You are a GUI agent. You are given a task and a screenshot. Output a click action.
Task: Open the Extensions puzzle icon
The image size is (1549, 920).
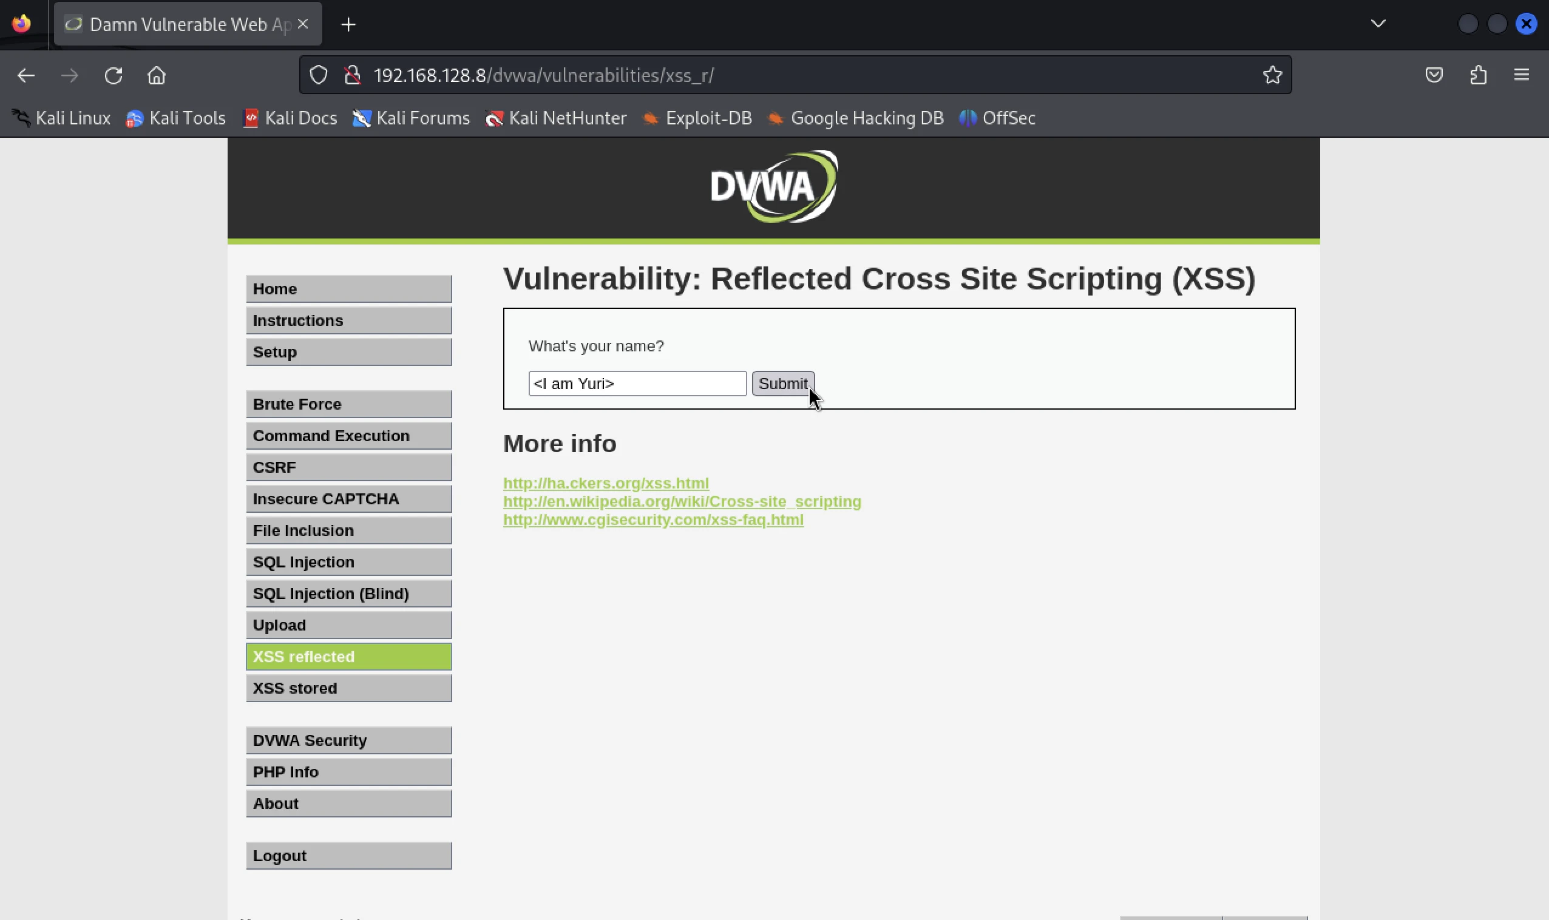pos(1479,75)
